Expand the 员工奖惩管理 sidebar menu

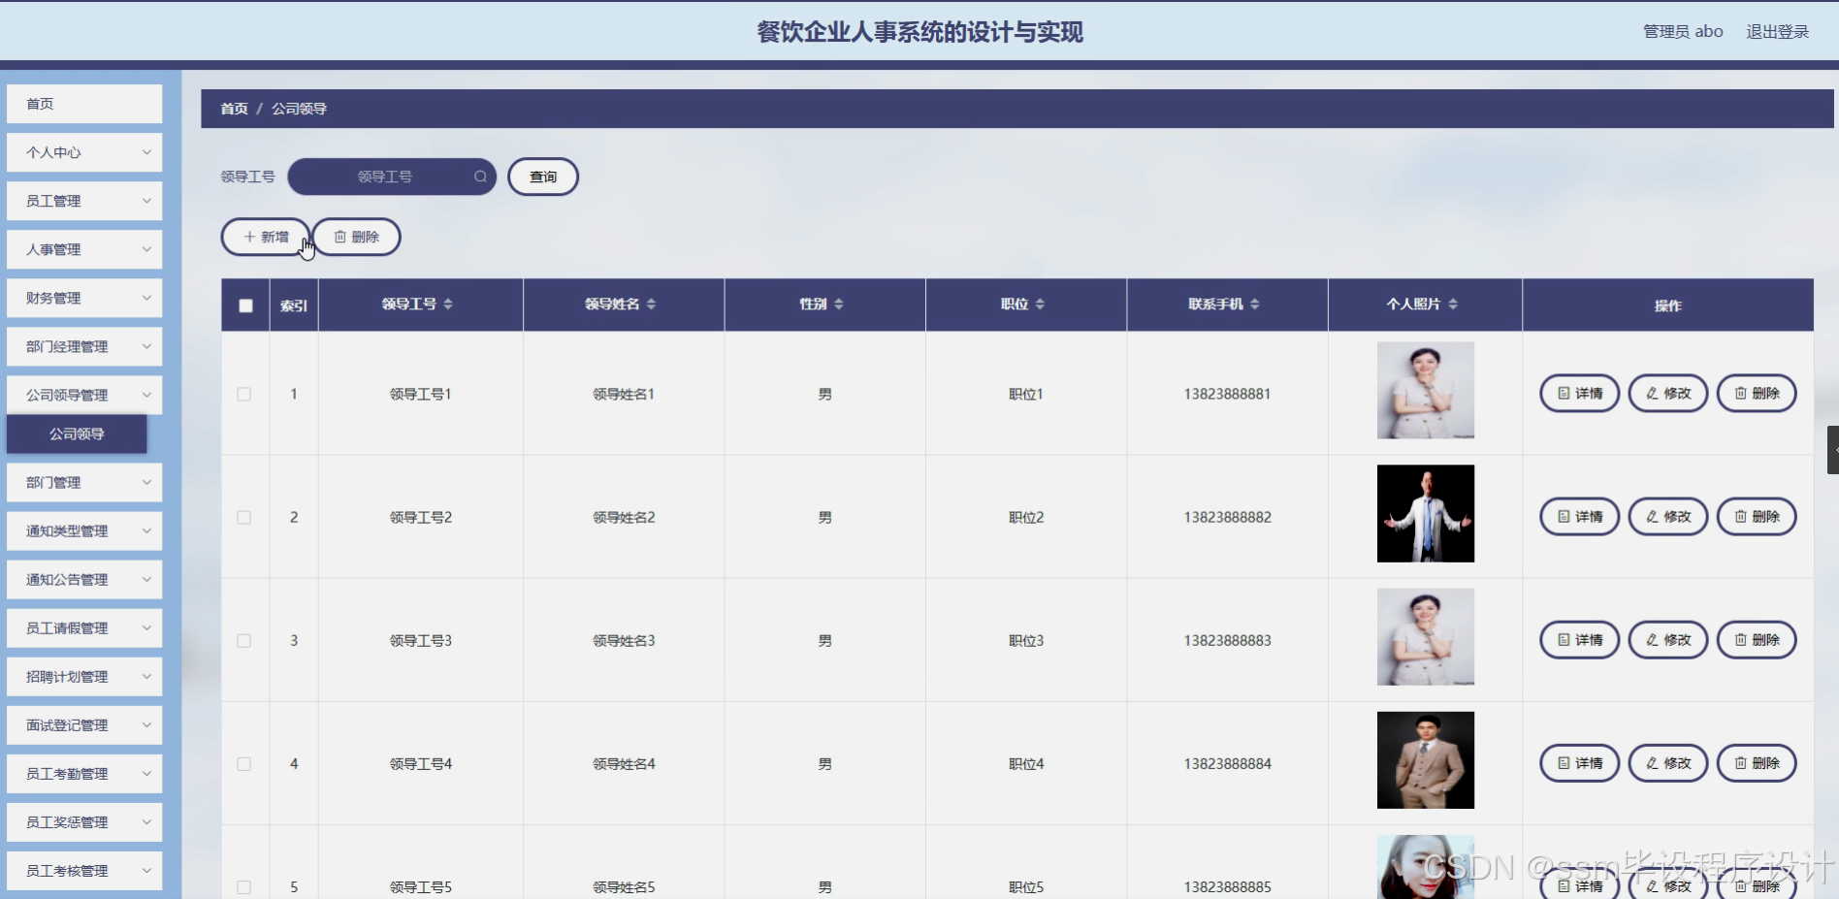tap(84, 821)
